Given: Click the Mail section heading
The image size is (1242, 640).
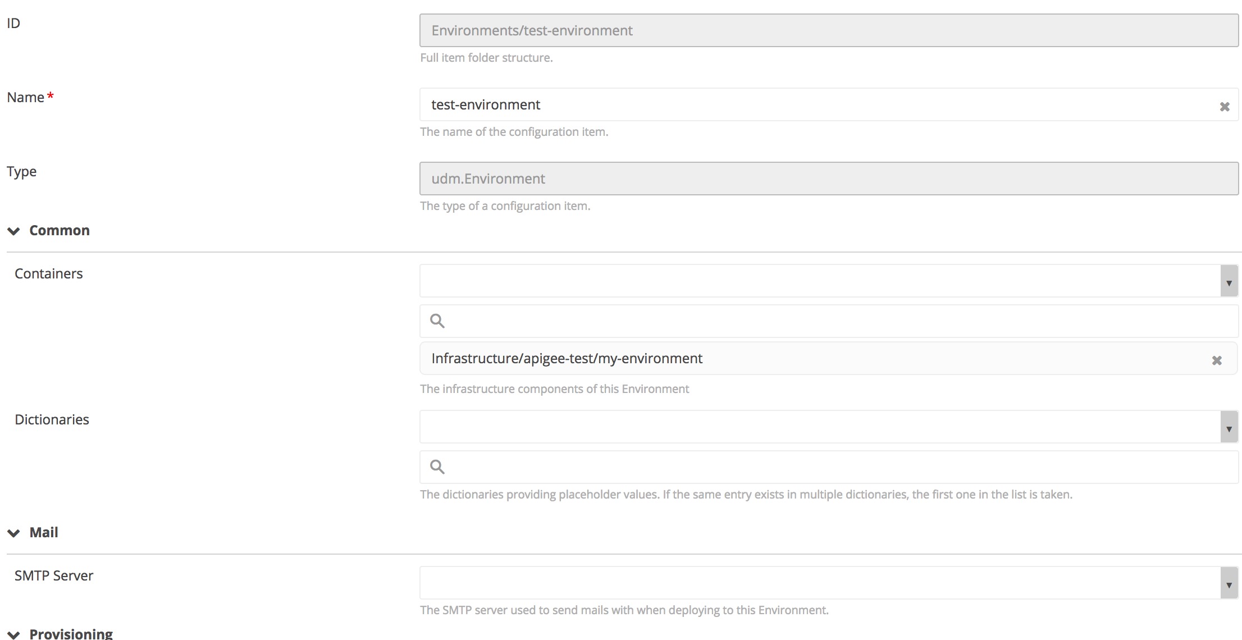Looking at the screenshot, I should pos(44,533).
